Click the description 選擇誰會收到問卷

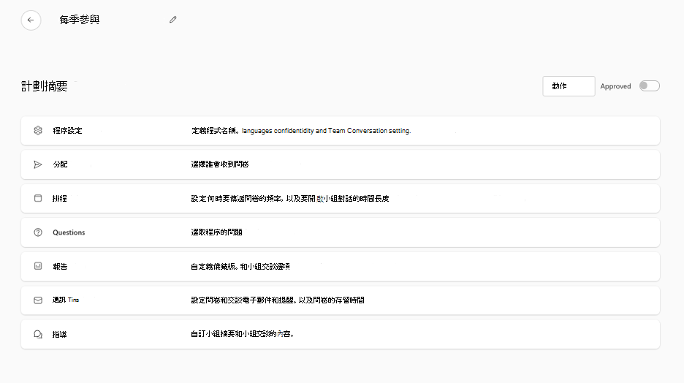pos(220,164)
